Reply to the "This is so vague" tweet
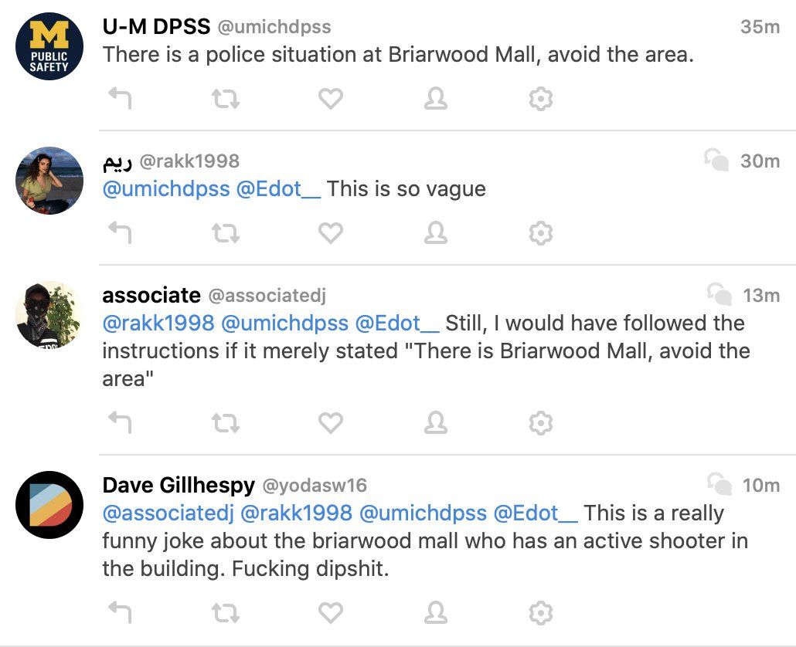This screenshot has height=647, width=796. click(119, 232)
